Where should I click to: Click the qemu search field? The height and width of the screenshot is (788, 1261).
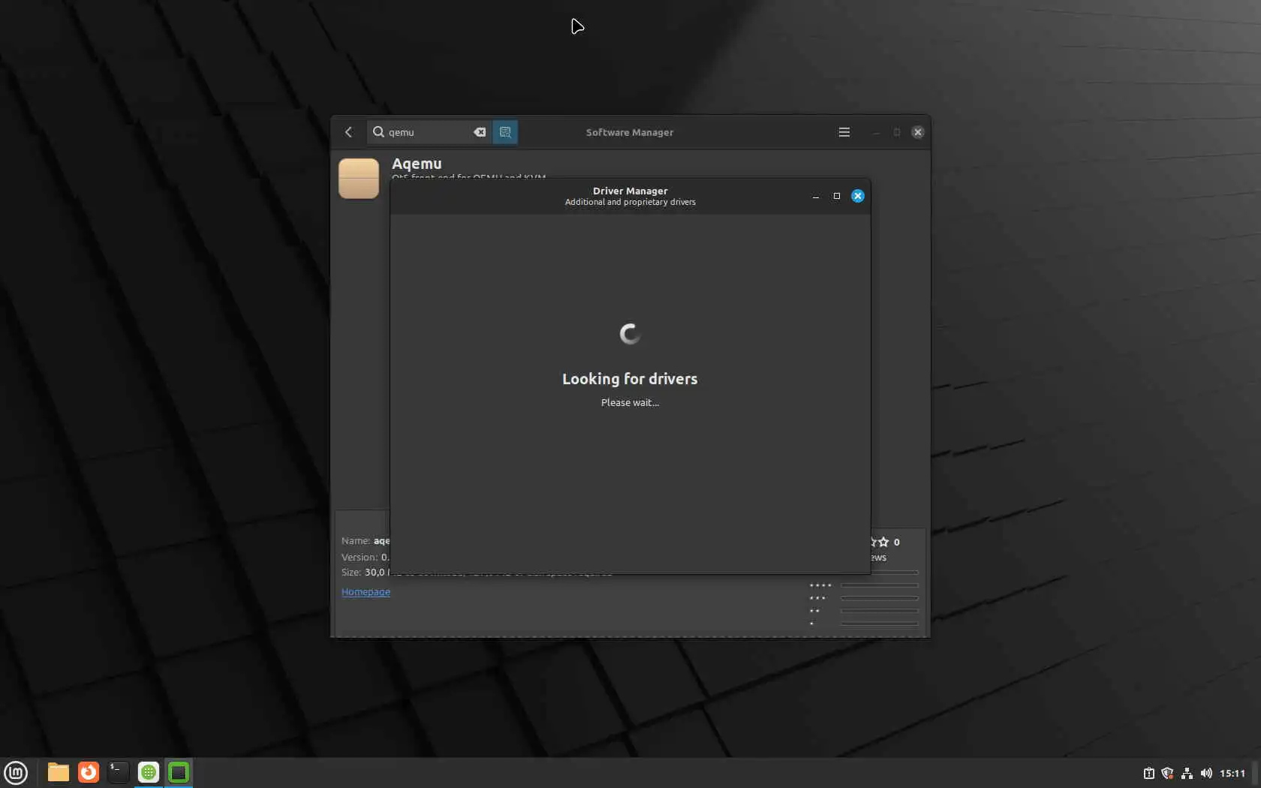pos(429,132)
